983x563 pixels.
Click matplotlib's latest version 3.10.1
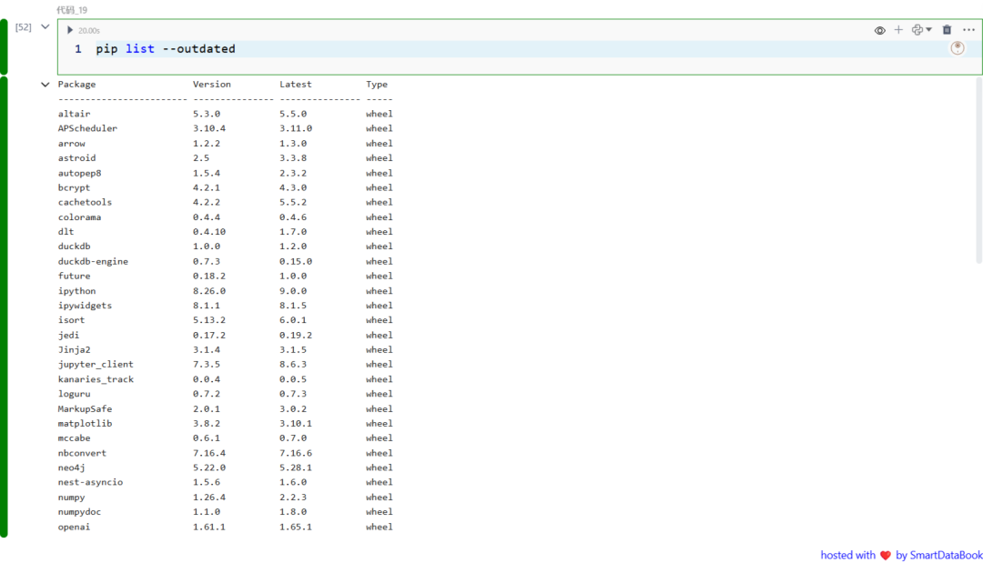point(295,423)
